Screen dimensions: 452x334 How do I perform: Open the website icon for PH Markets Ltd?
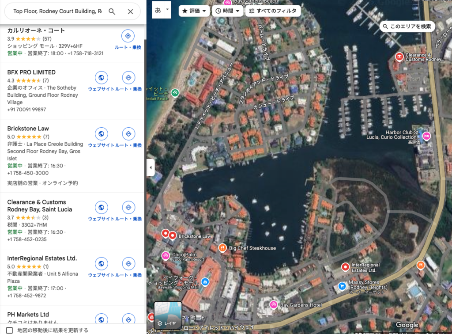(102, 319)
